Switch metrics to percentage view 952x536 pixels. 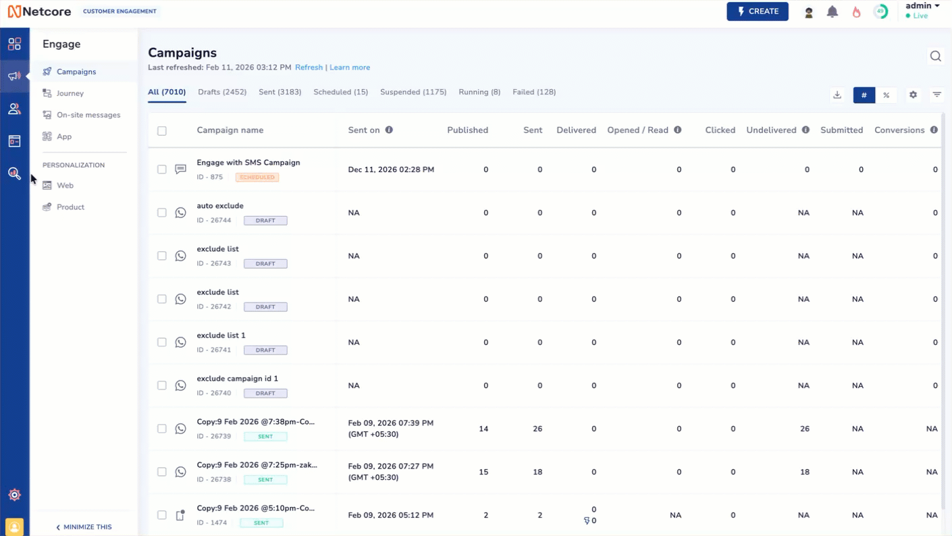pyautogui.click(x=887, y=95)
